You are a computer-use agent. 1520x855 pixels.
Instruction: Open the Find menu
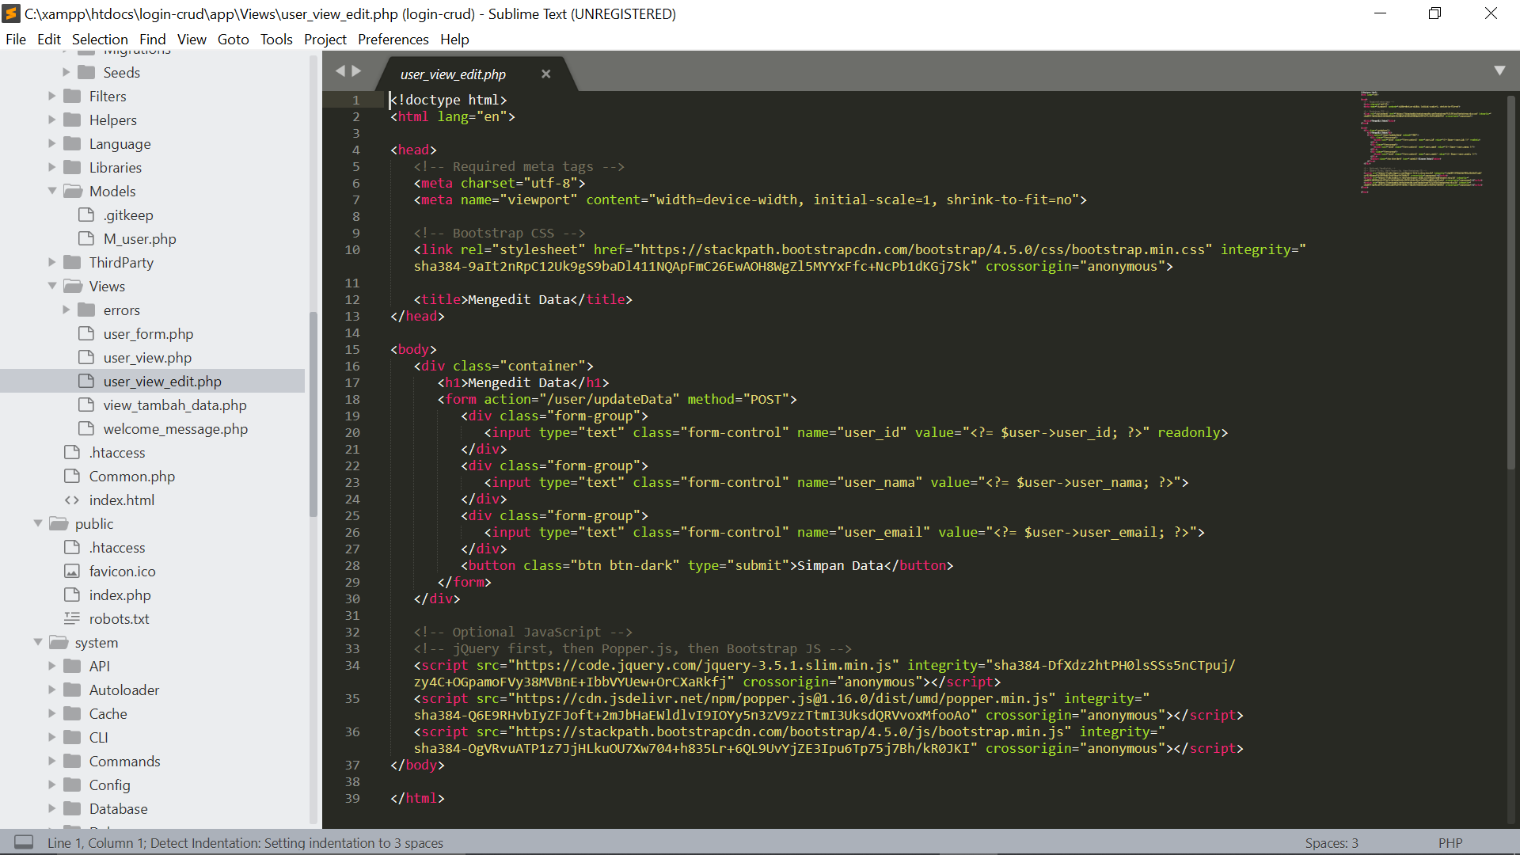[153, 39]
